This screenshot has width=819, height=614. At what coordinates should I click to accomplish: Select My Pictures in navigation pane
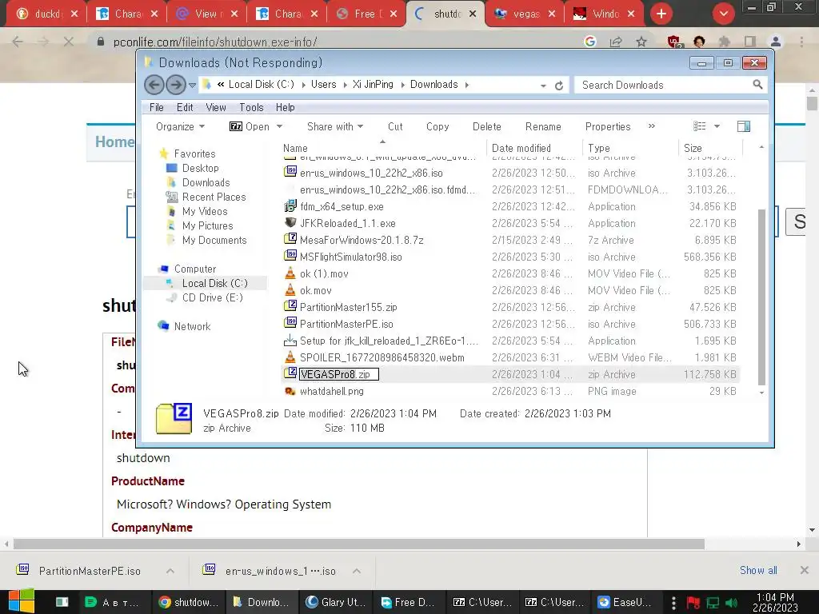click(207, 225)
